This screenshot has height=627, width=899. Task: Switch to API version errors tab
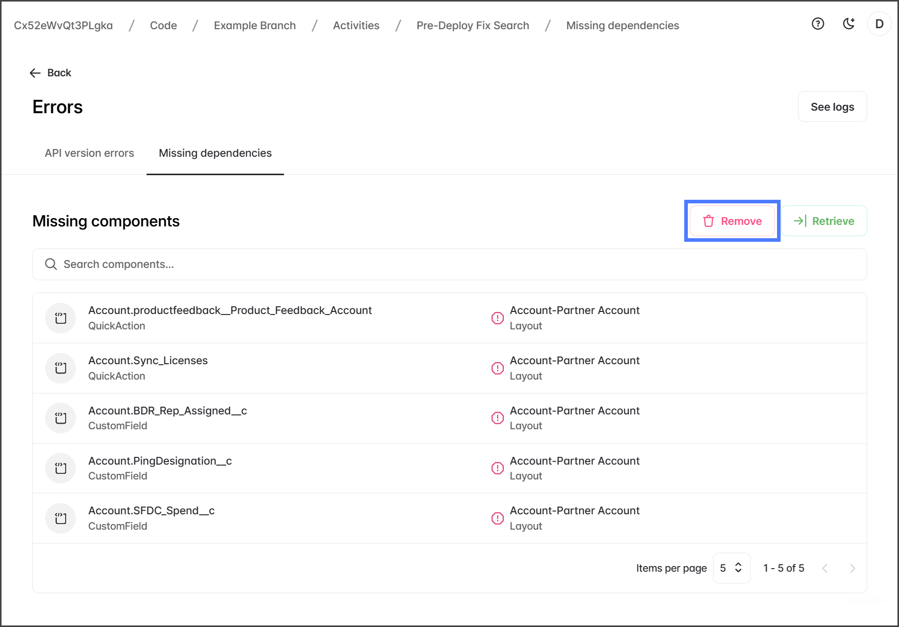coord(89,153)
